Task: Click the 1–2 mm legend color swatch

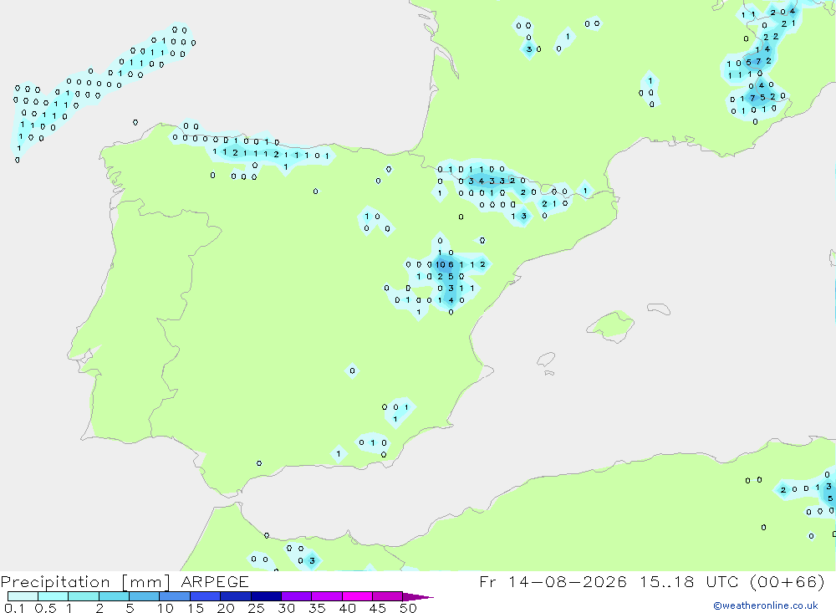Action: point(84,596)
